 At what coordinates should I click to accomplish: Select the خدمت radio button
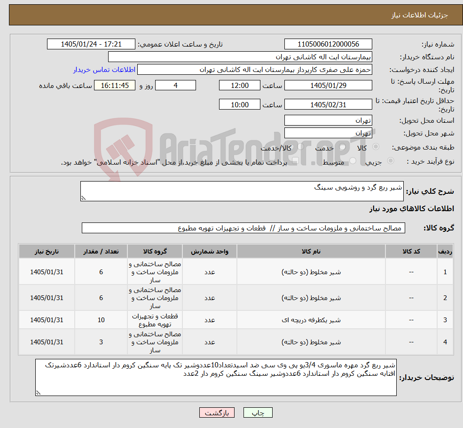click(343, 147)
